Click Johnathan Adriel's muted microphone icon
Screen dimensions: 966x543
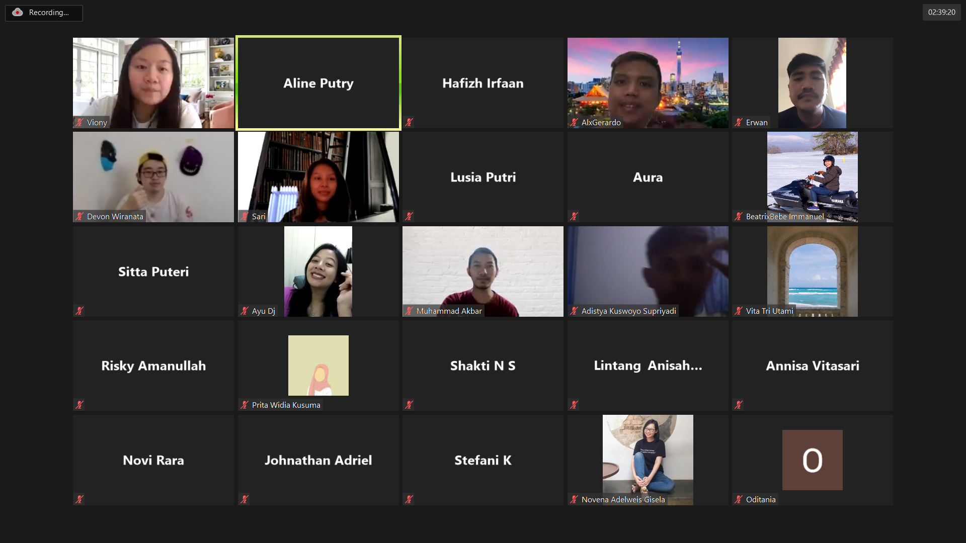coord(245,499)
